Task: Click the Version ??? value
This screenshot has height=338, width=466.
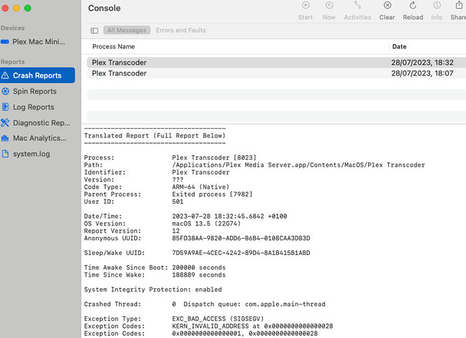Action: tap(178, 179)
